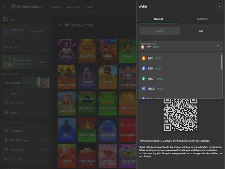Viewport: 225px width, 169px height.
Task: Click the user avatar next to Hey
Action: (5, 20)
